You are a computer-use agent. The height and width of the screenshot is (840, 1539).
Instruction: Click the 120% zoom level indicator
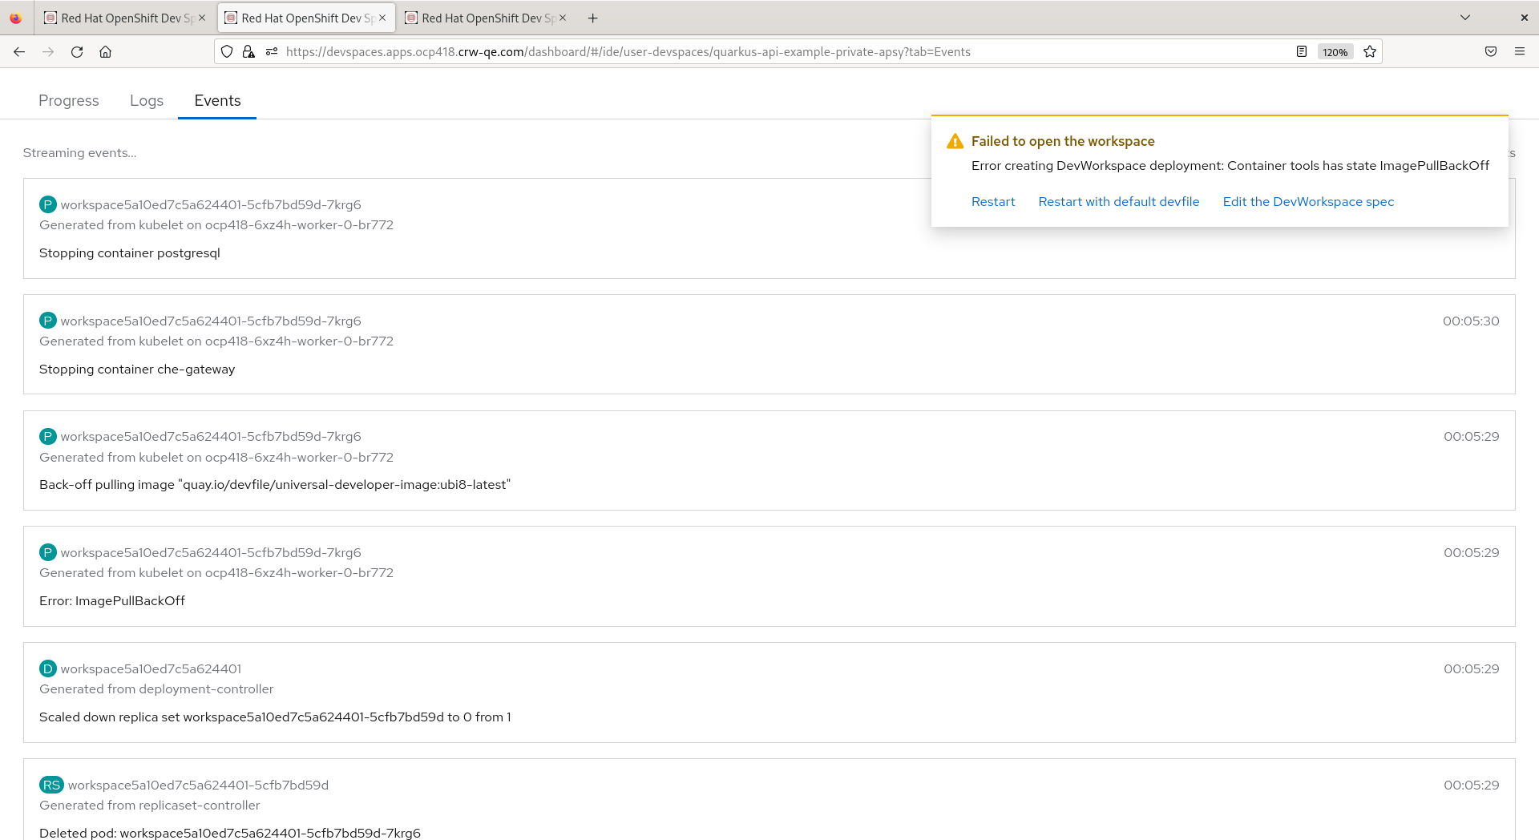click(x=1335, y=52)
